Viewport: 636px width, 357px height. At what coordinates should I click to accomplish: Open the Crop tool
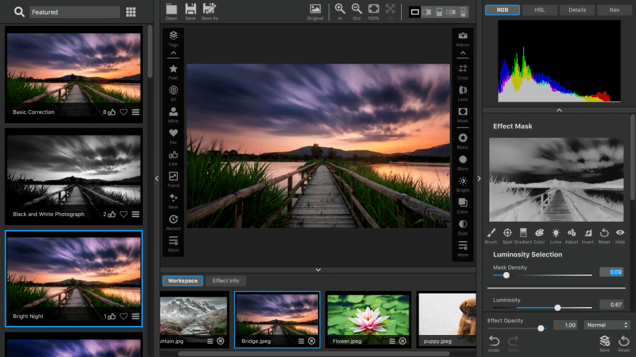point(463,69)
